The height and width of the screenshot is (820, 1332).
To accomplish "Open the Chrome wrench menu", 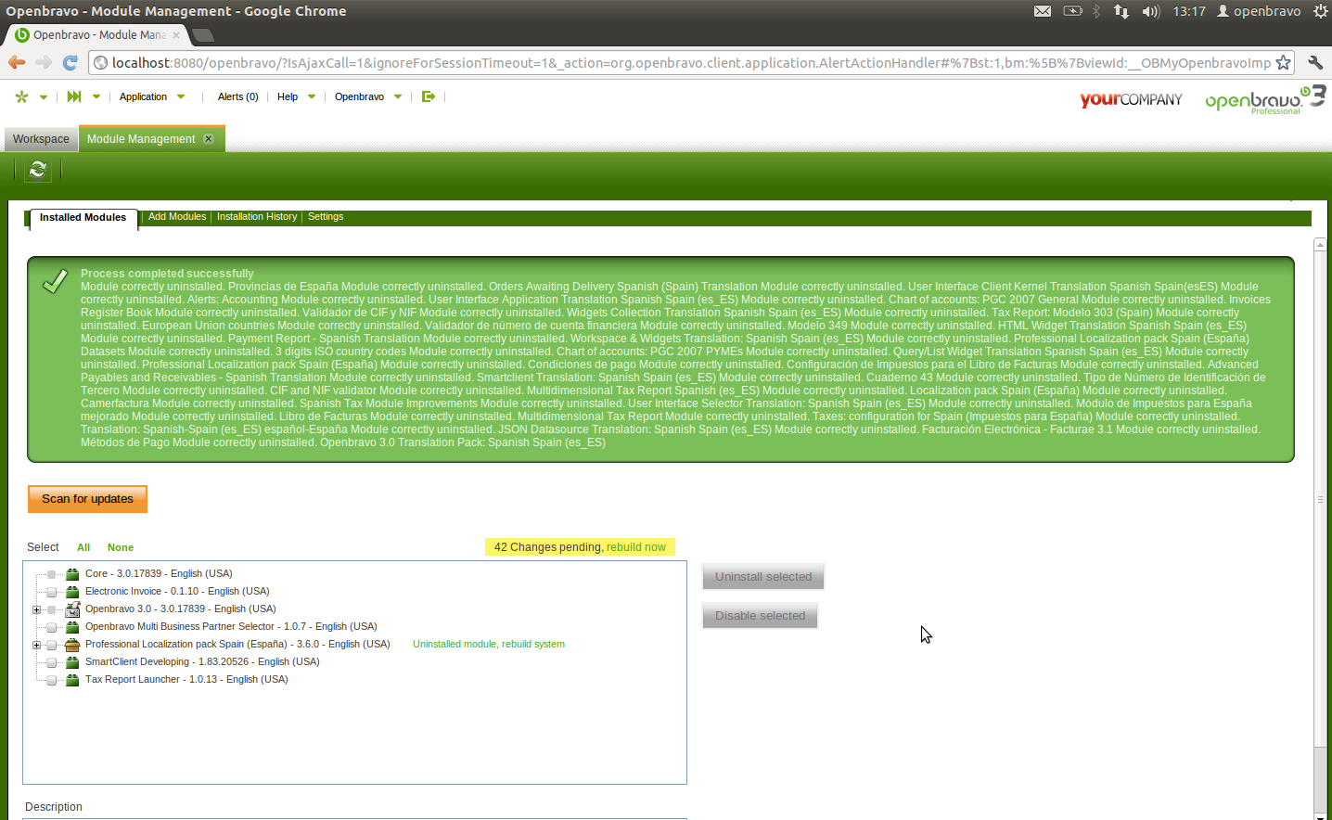I will [x=1314, y=62].
